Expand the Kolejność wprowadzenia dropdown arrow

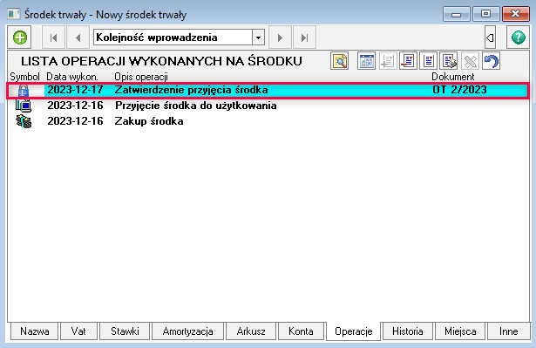pos(259,38)
